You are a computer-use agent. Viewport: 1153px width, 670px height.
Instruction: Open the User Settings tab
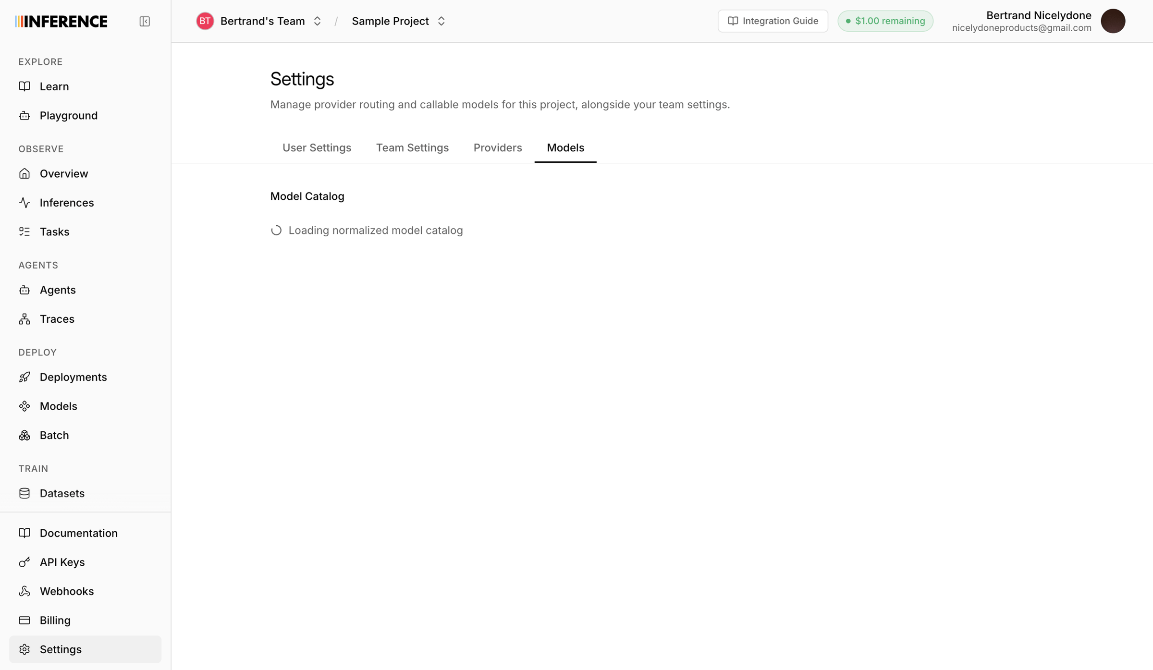[317, 148]
